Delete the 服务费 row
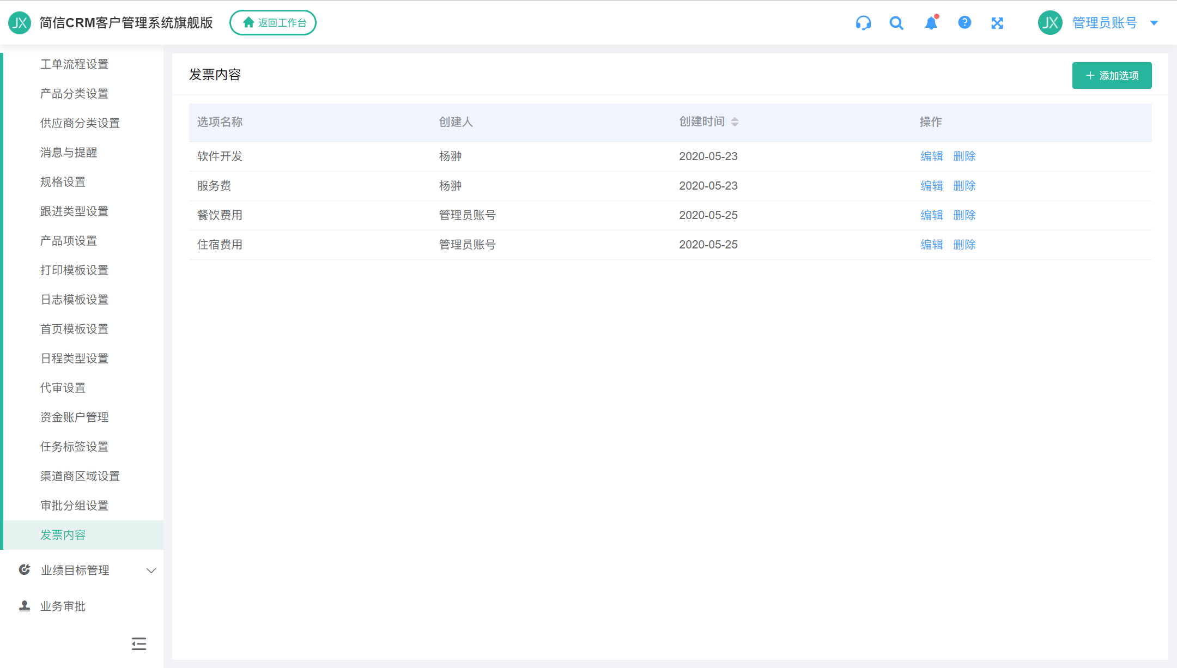 (964, 186)
